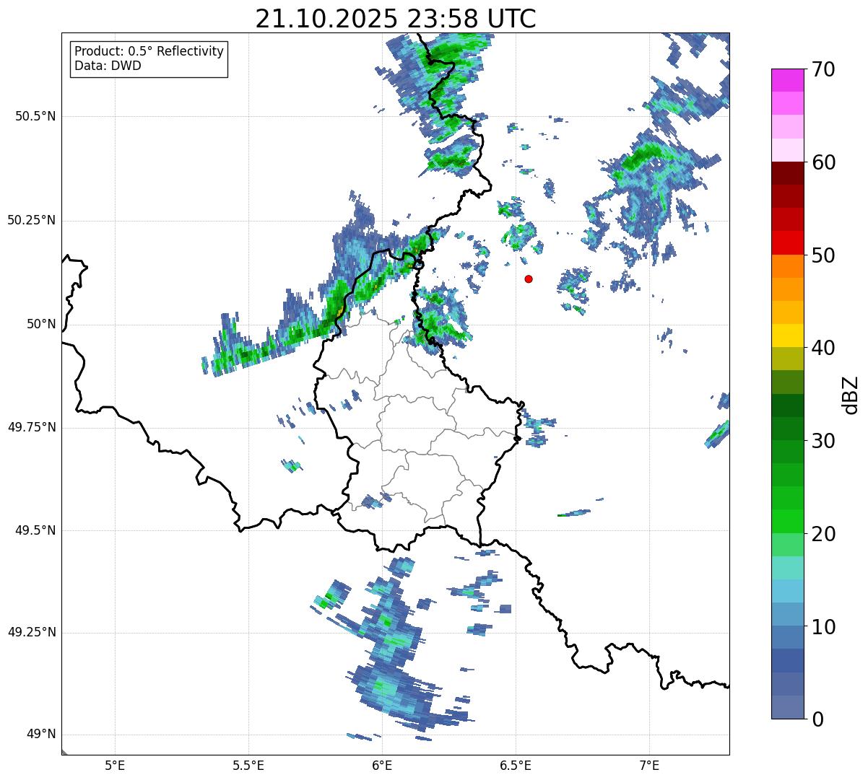Click the red station marker dot
Viewport: 868px width, 780px height.
(x=529, y=279)
